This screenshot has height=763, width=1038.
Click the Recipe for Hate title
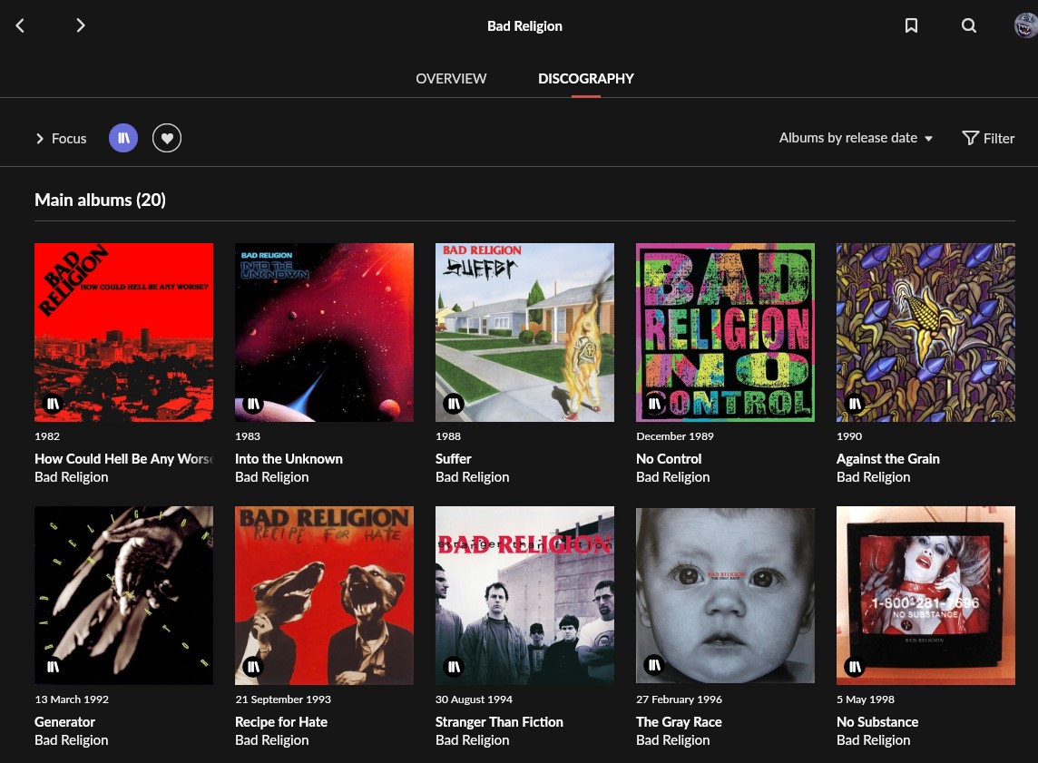tap(281, 722)
